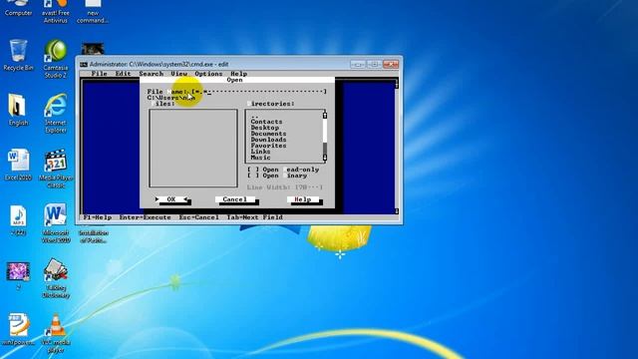The width and height of the screenshot is (638, 359).
Task: Launch Internet Explorer desktop icon
Action: [x=56, y=114]
